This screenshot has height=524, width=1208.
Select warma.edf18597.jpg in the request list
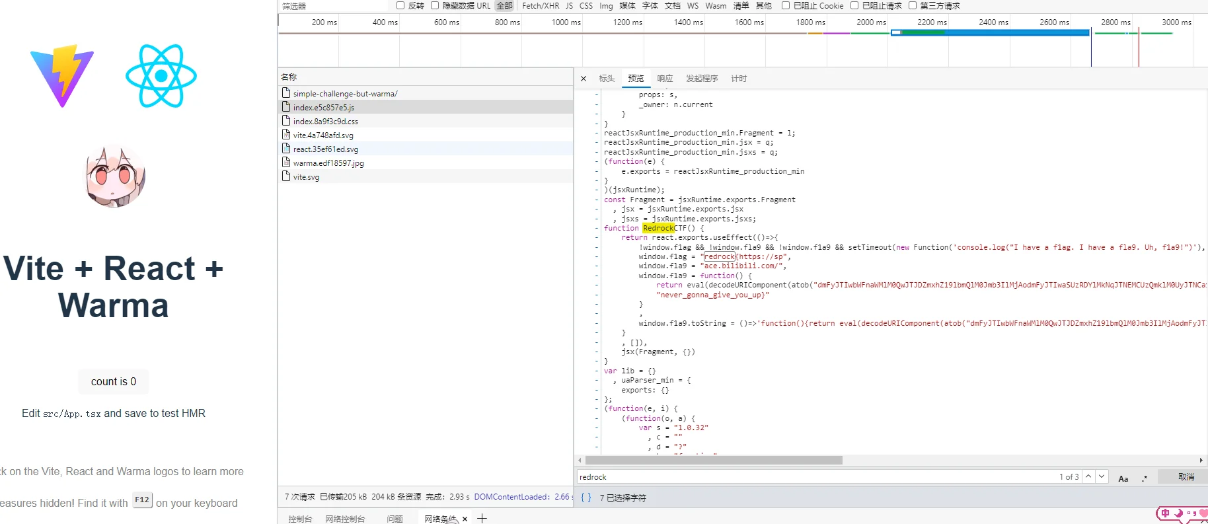(x=328, y=163)
